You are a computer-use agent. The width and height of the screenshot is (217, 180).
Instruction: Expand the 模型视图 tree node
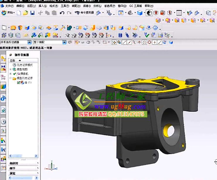[x=11, y=70]
